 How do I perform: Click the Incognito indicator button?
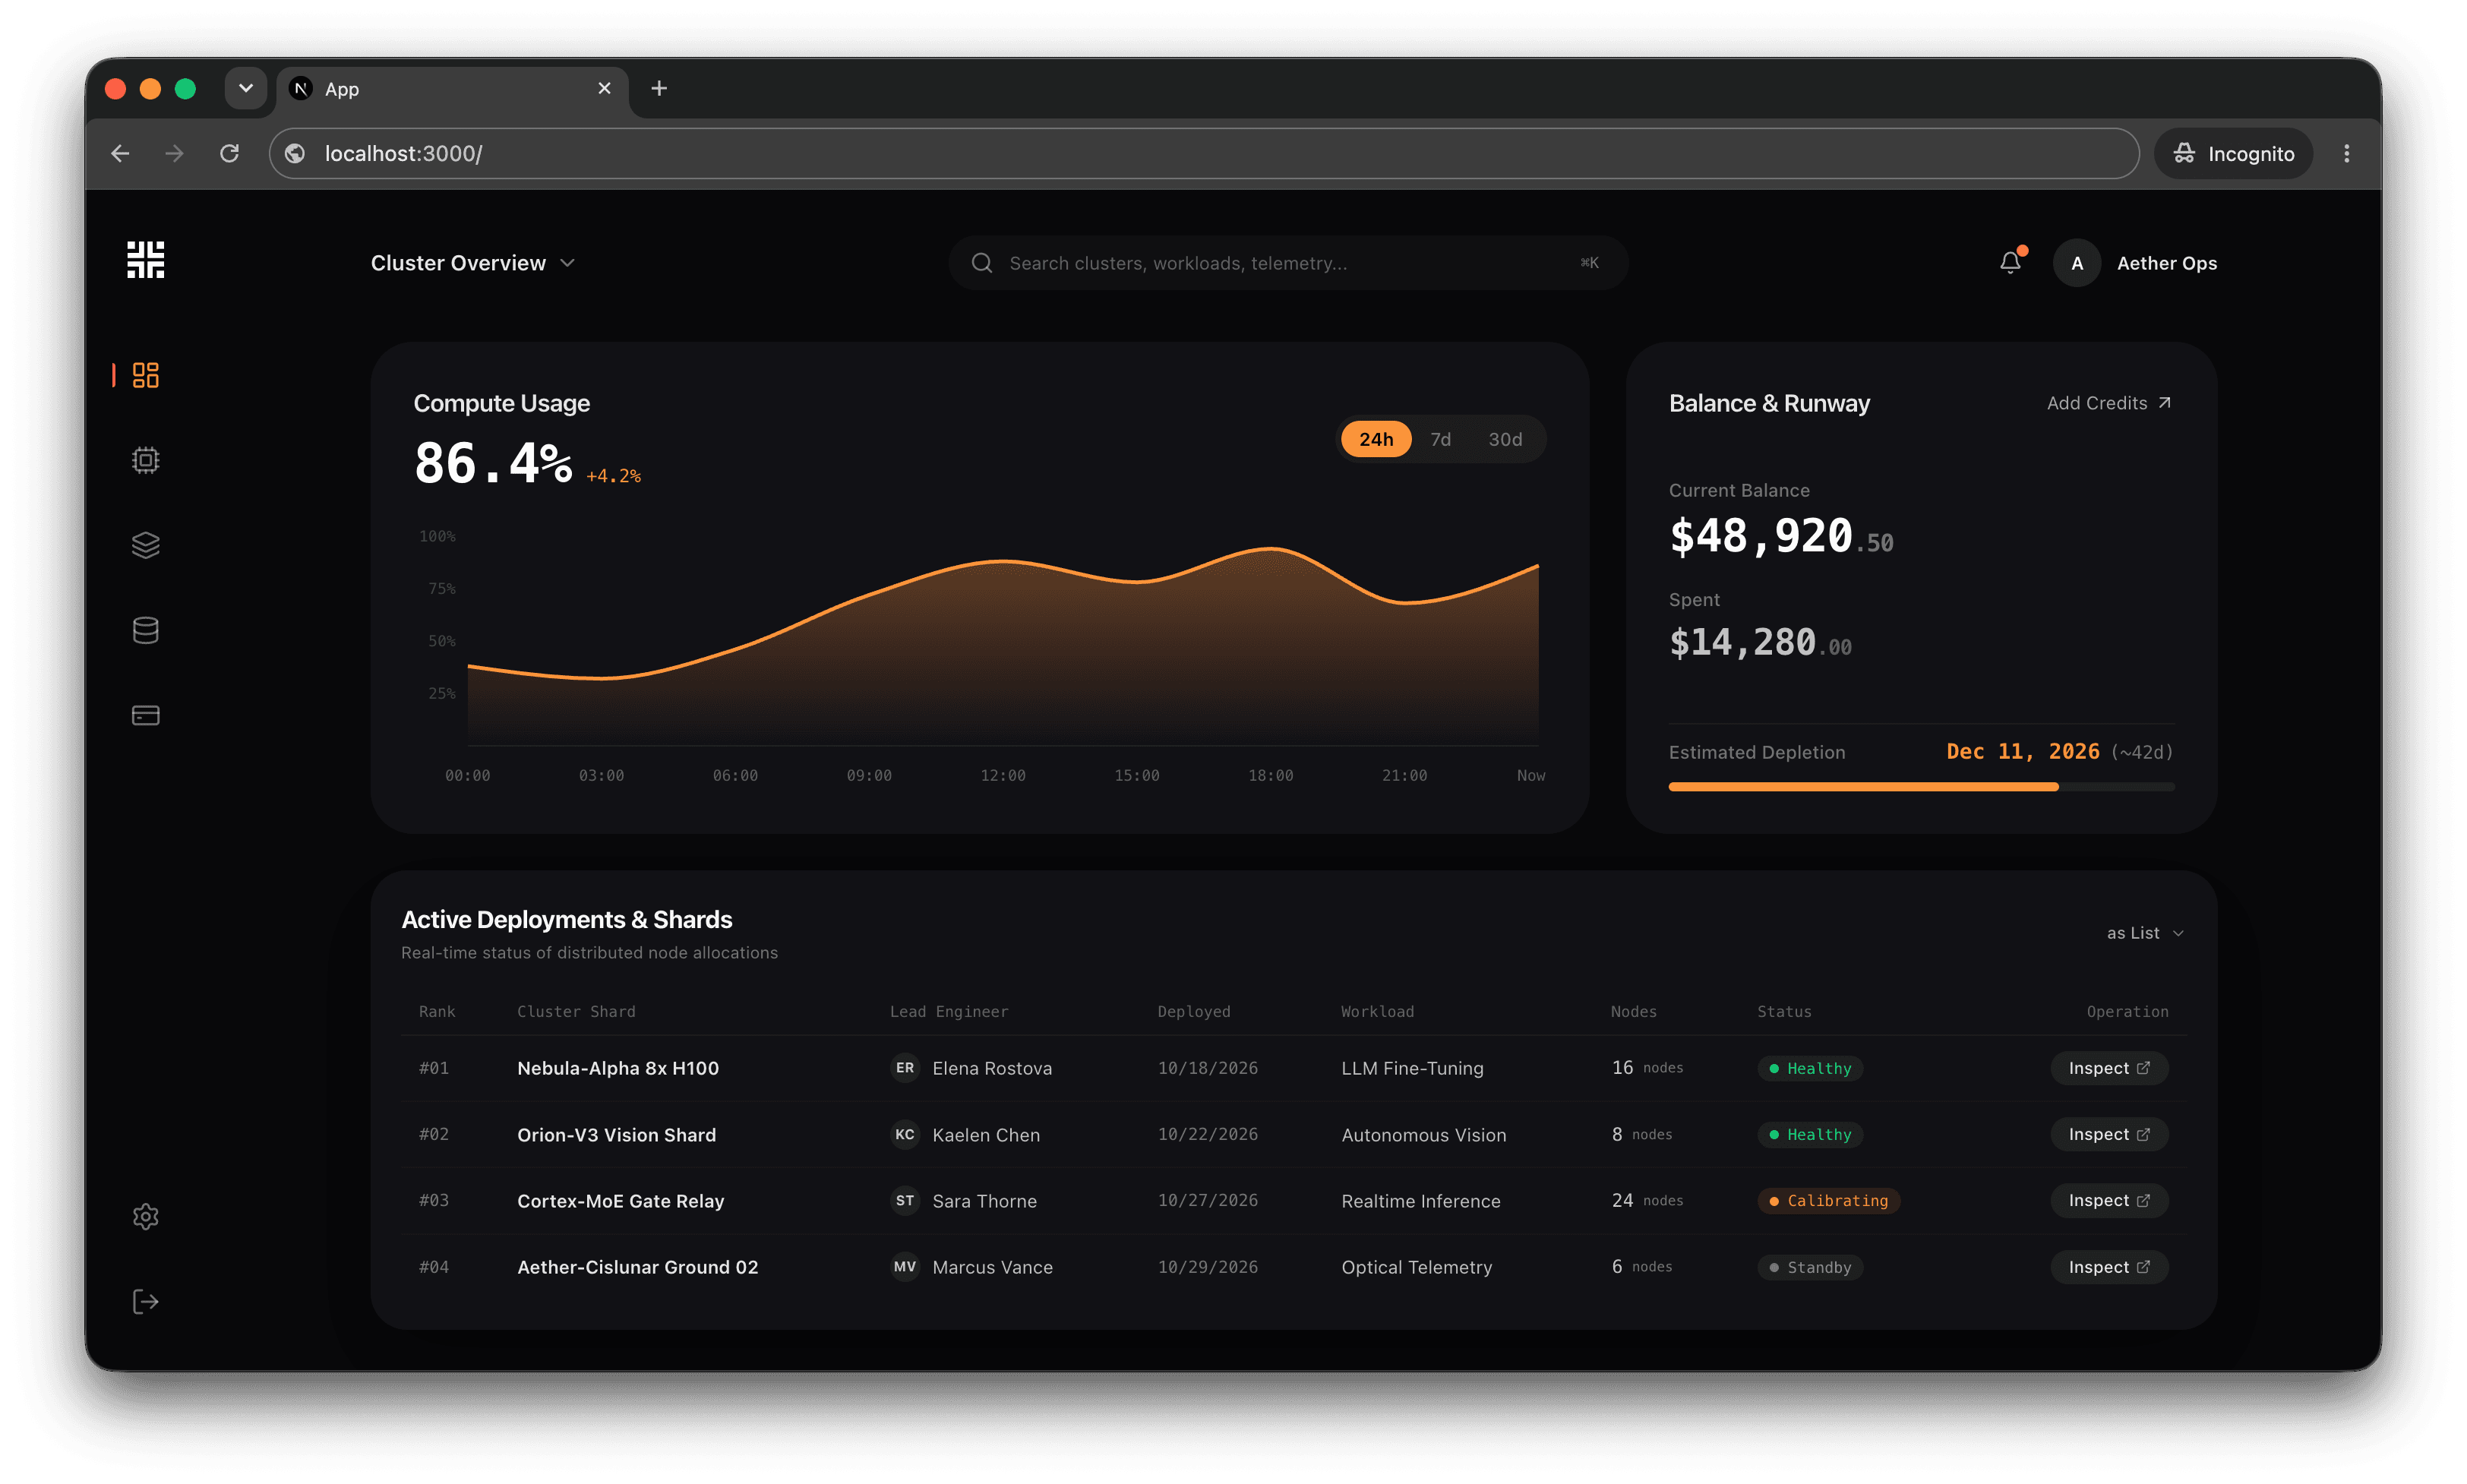2233,153
